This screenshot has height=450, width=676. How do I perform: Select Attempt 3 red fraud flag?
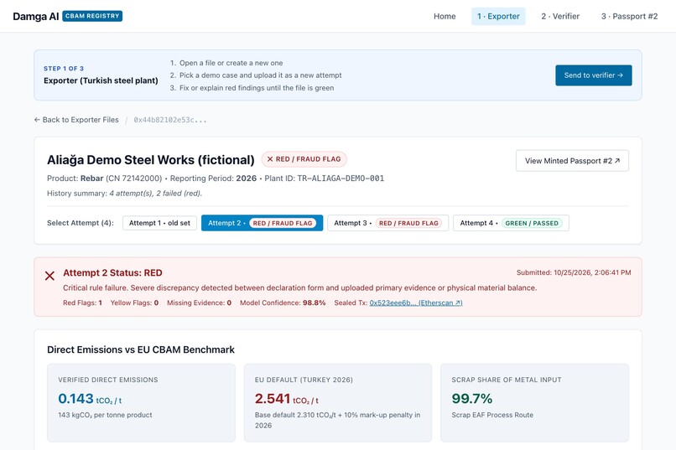[x=387, y=223]
